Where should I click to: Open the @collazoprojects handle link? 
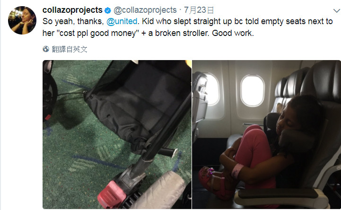click(x=145, y=10)
